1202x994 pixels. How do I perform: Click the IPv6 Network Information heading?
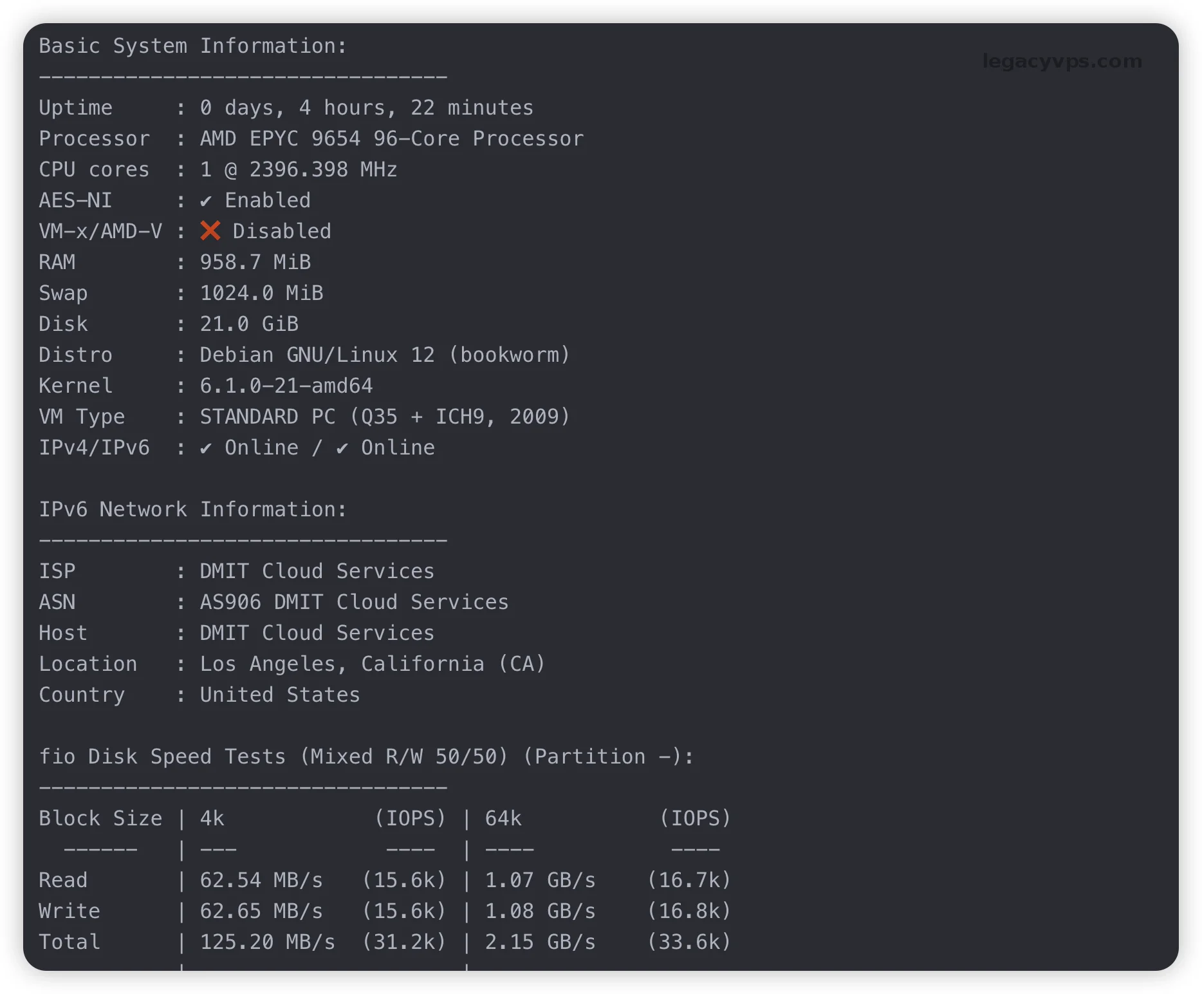point(192,510)
